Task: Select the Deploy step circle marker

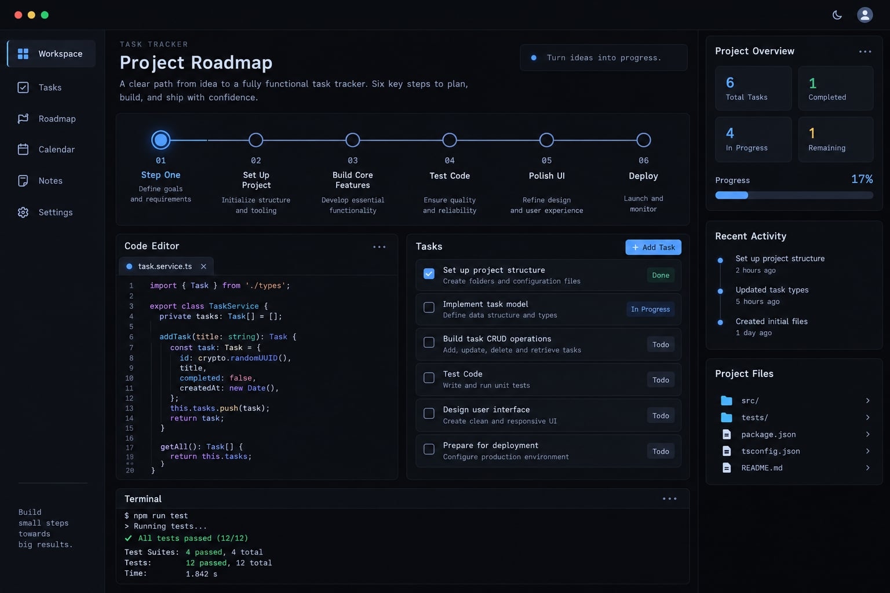Action: 643,140
